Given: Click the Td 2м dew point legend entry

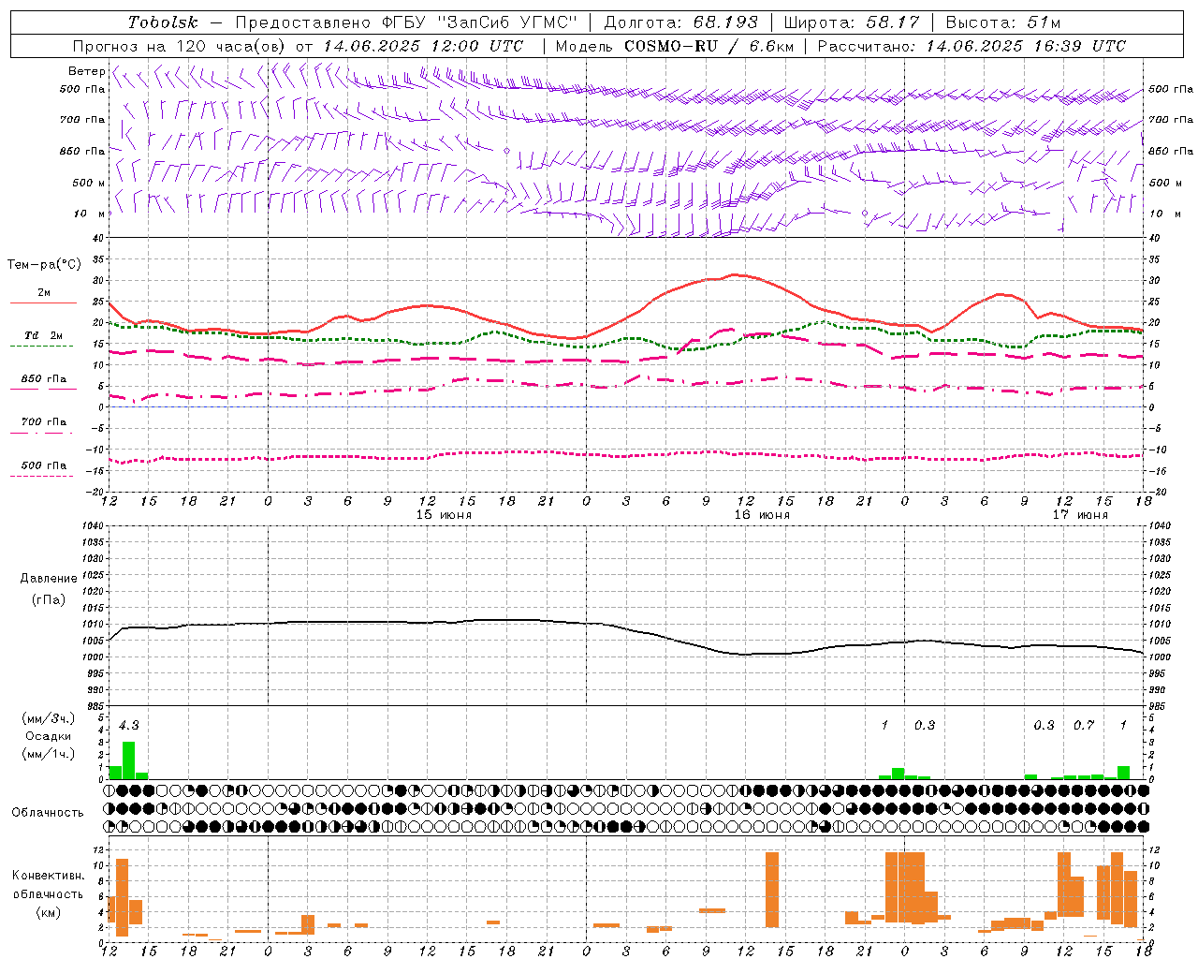Looking at the screenshot, I should (43, 335).
